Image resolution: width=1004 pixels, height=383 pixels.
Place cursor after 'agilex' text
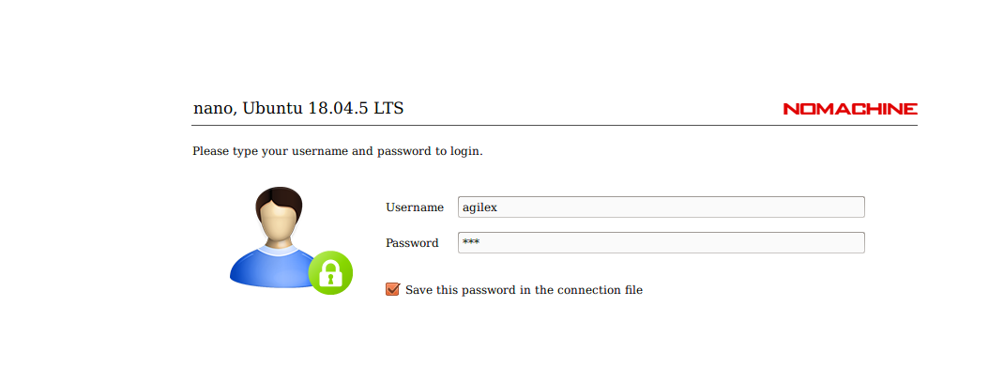499,207
